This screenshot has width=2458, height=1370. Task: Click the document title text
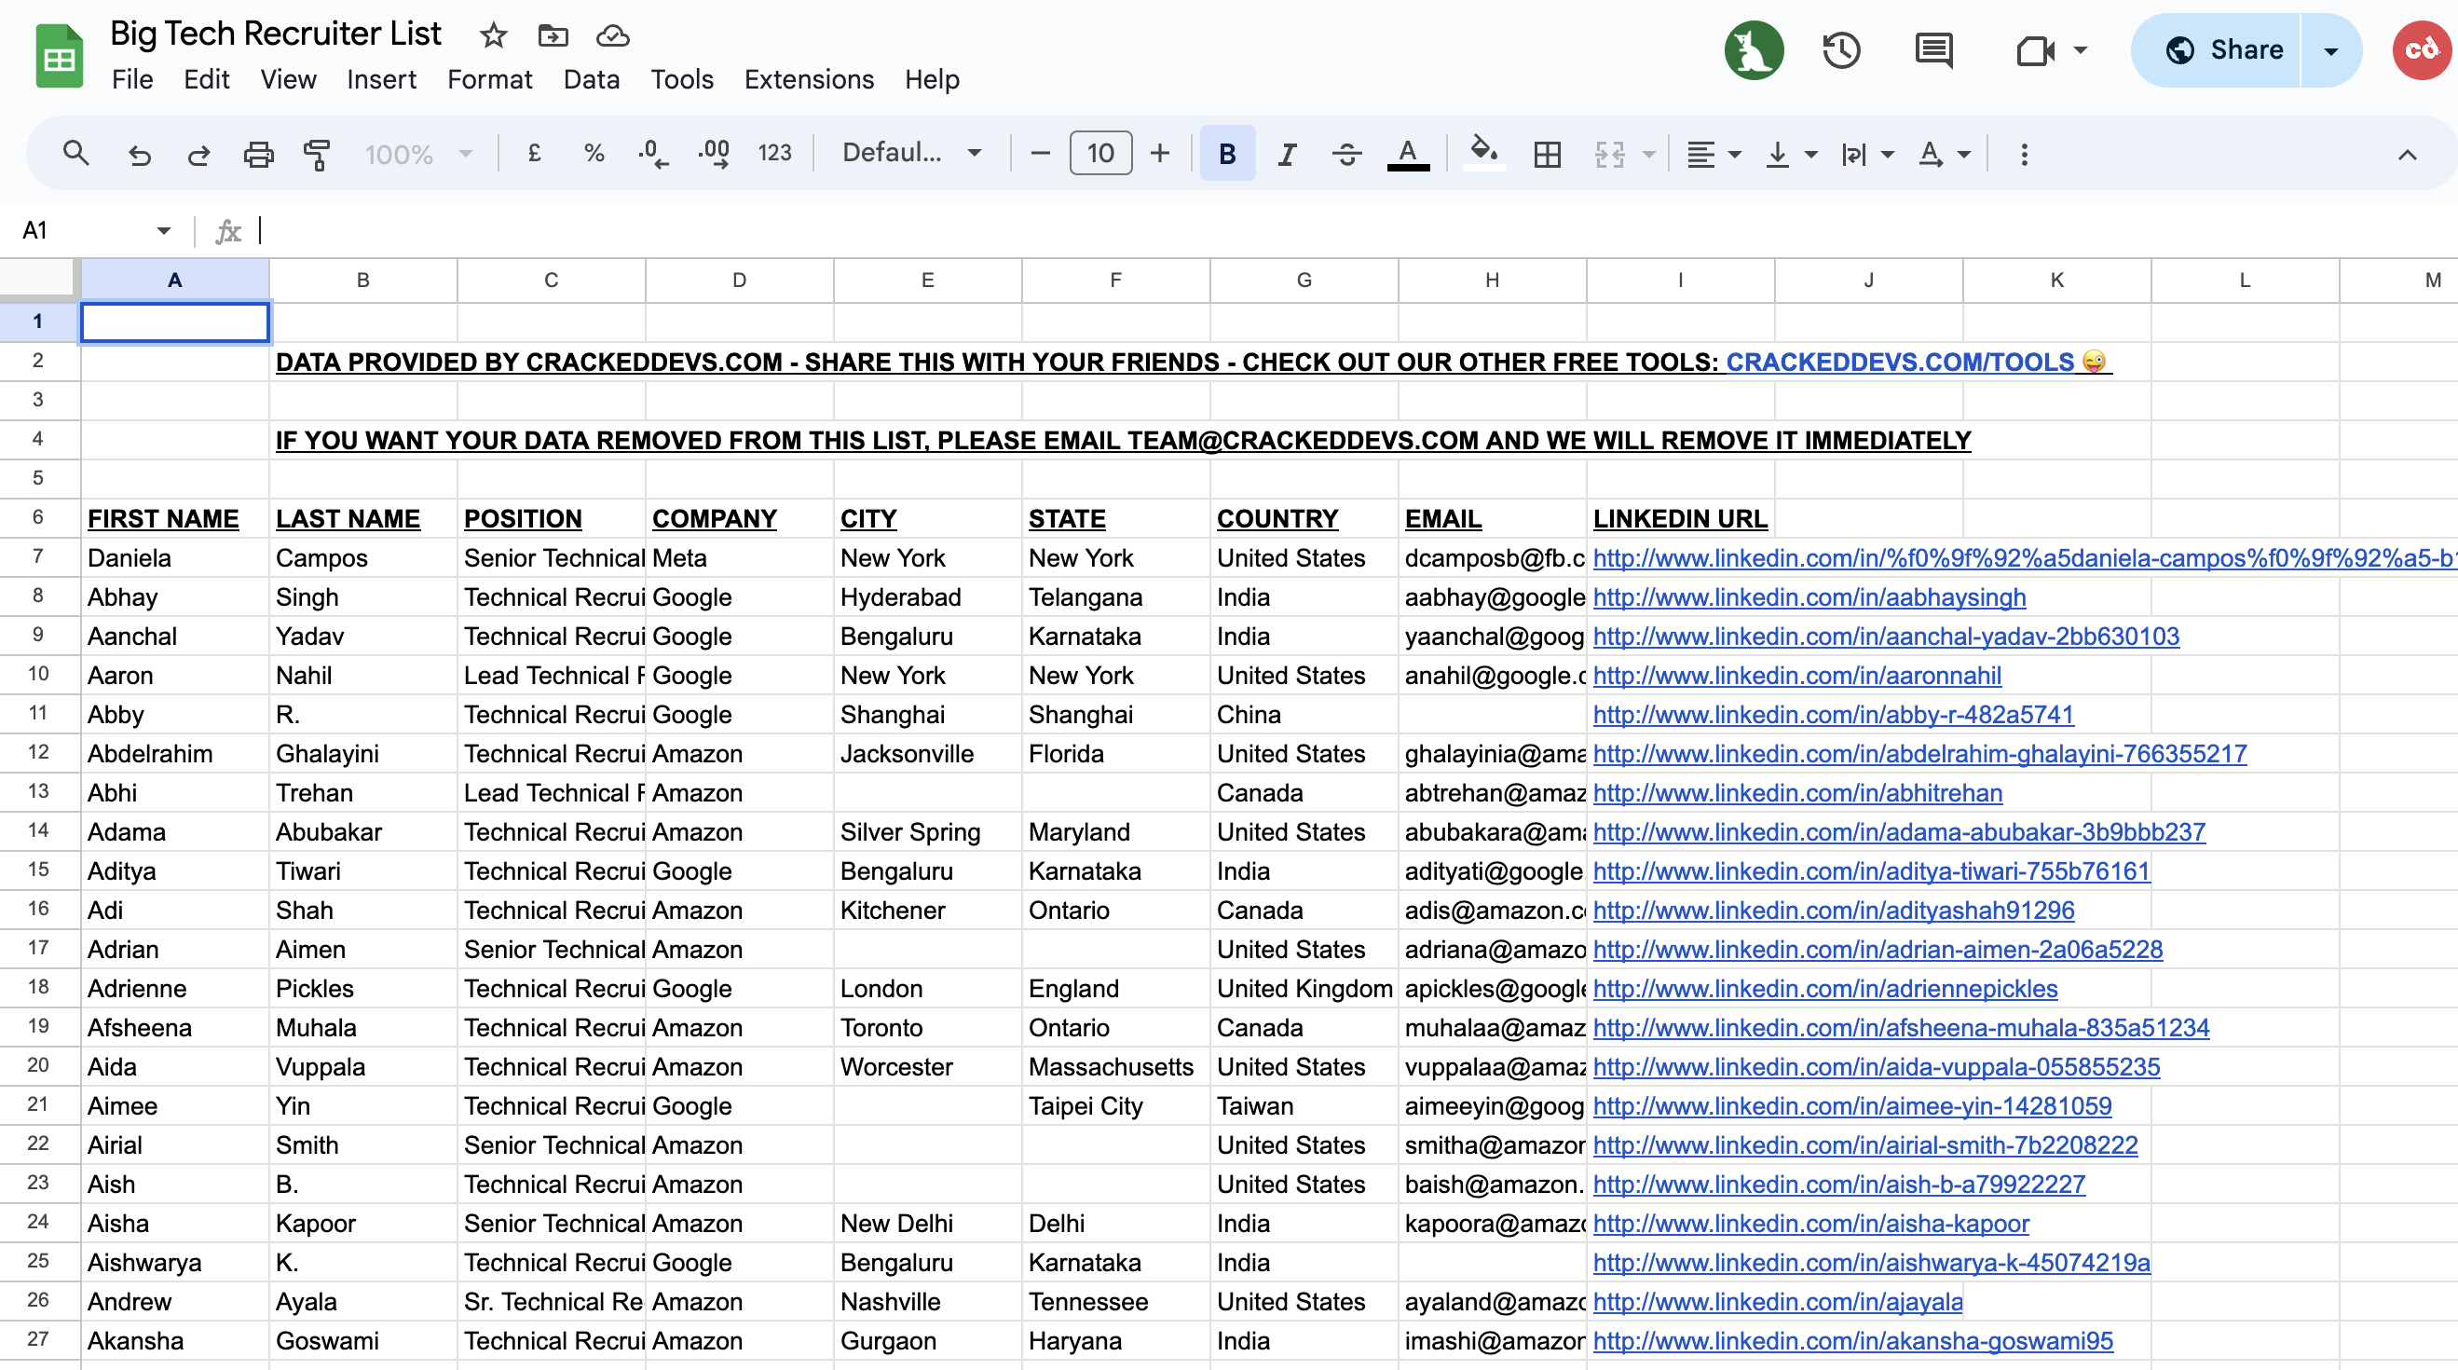click(276, 34)
